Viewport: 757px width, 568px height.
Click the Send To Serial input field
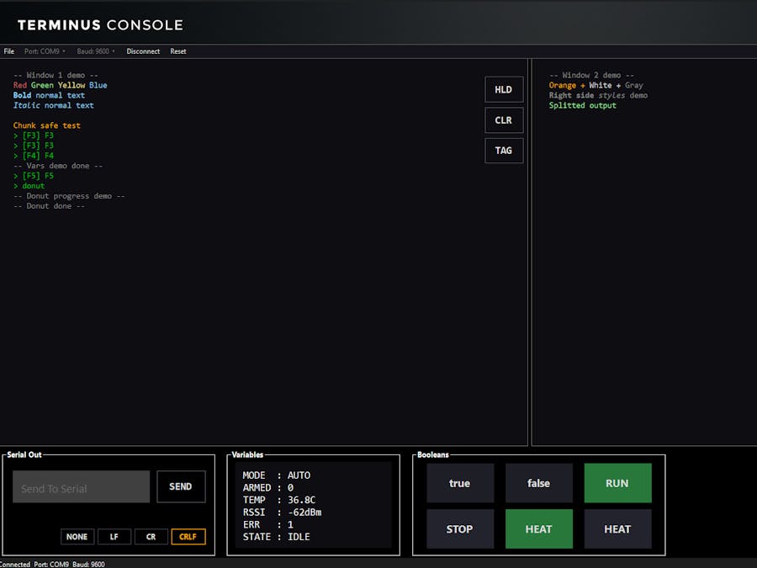click(80, 486)
